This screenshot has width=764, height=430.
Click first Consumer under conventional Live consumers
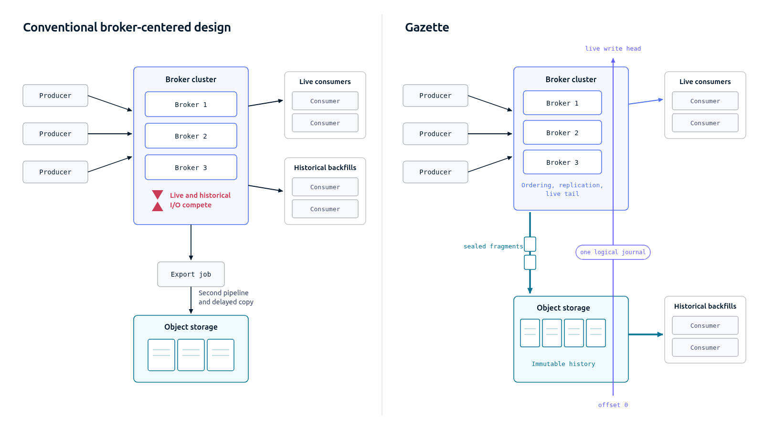(325, 101)
